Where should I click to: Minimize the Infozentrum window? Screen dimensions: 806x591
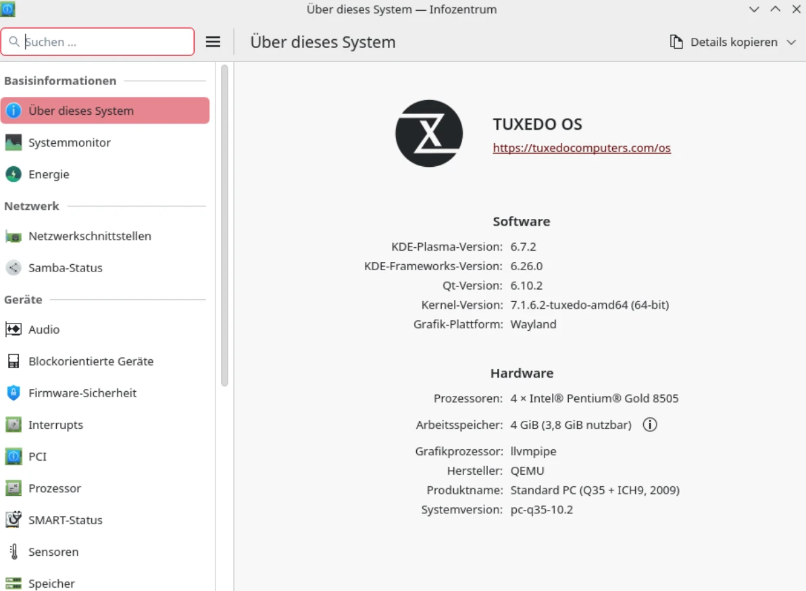[754, 9]
